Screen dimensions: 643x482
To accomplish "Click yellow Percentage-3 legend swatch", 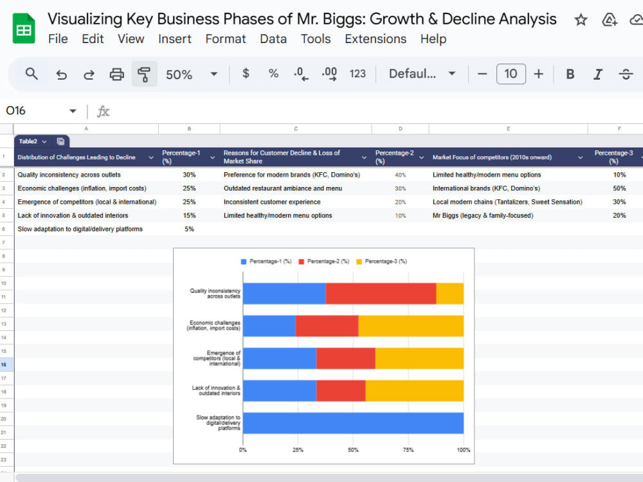I will coord(359,262).
